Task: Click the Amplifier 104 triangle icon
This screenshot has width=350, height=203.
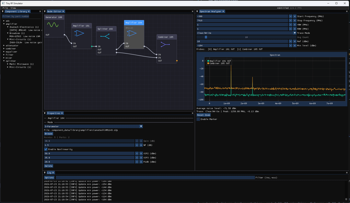Action: pyautogui.click(x=132, y=33)
